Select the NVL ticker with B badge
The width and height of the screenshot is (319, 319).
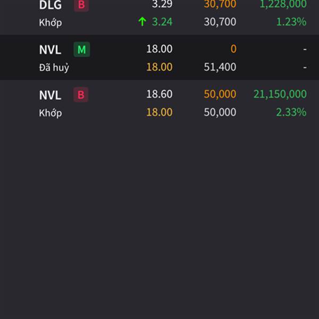point(50,95)
